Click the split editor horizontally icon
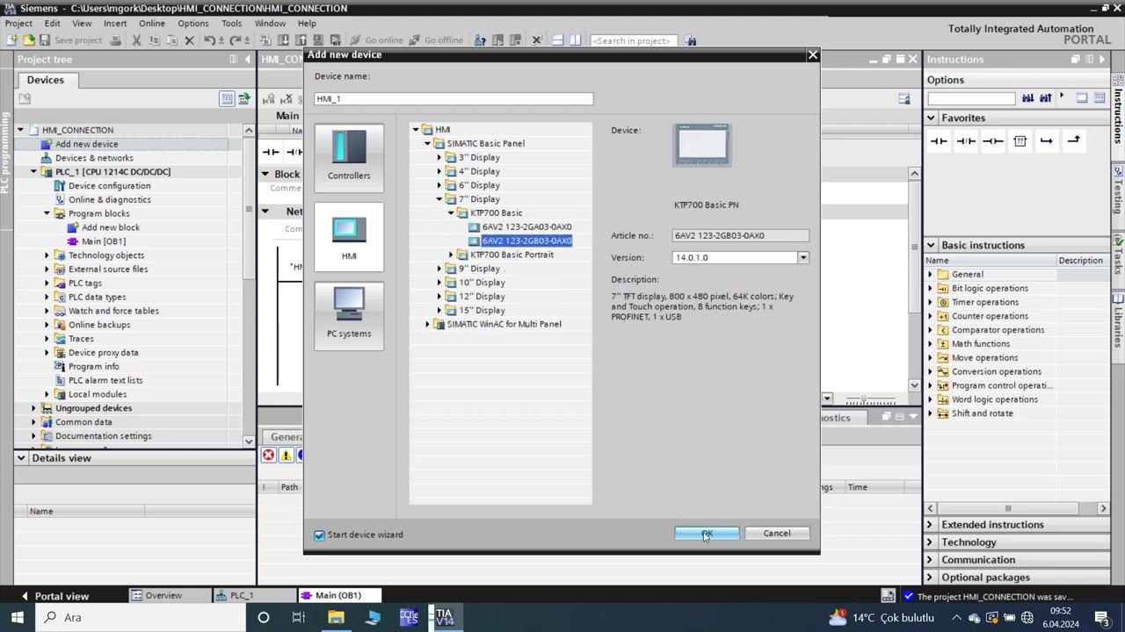 pyautogui.click(x=557, y=40)
